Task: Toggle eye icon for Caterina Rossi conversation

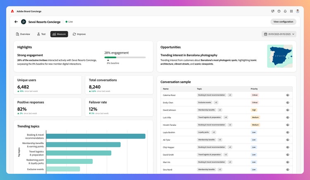Action: [288, 95]
